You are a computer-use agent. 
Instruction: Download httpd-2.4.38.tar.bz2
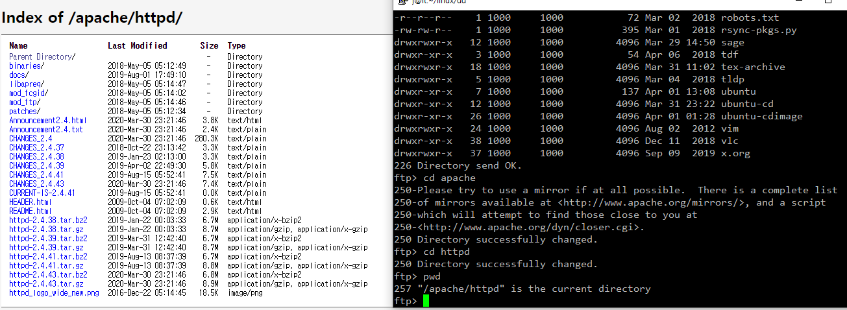[x=48, y=220]
